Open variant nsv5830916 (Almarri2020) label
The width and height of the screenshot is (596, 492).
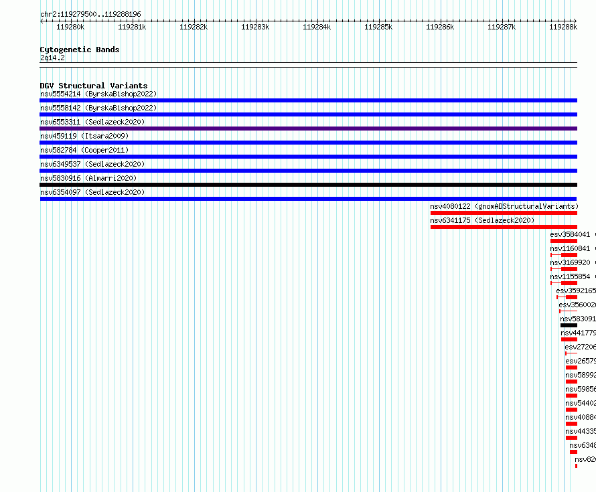(x=88, y=178)
